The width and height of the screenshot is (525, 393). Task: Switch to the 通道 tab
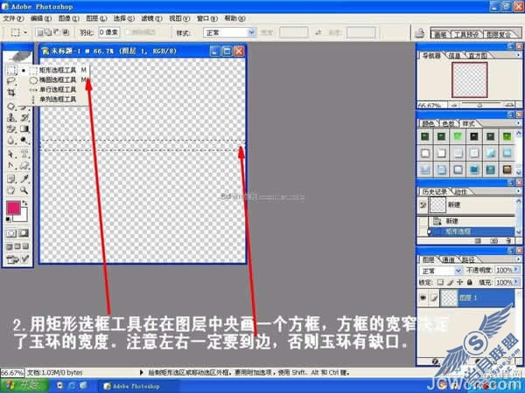click(x=448, y=259)
